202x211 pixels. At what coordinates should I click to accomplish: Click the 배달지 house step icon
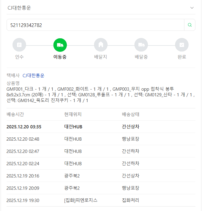101,45
